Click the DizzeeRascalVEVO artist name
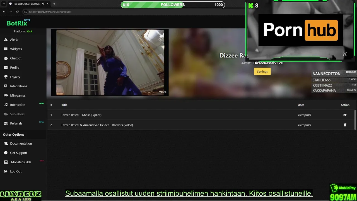The image size is (357, 201). pos(268,63)
